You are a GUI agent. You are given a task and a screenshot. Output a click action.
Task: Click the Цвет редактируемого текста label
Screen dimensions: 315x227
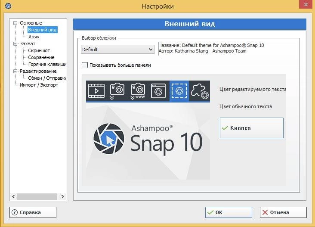pos(253,89)
